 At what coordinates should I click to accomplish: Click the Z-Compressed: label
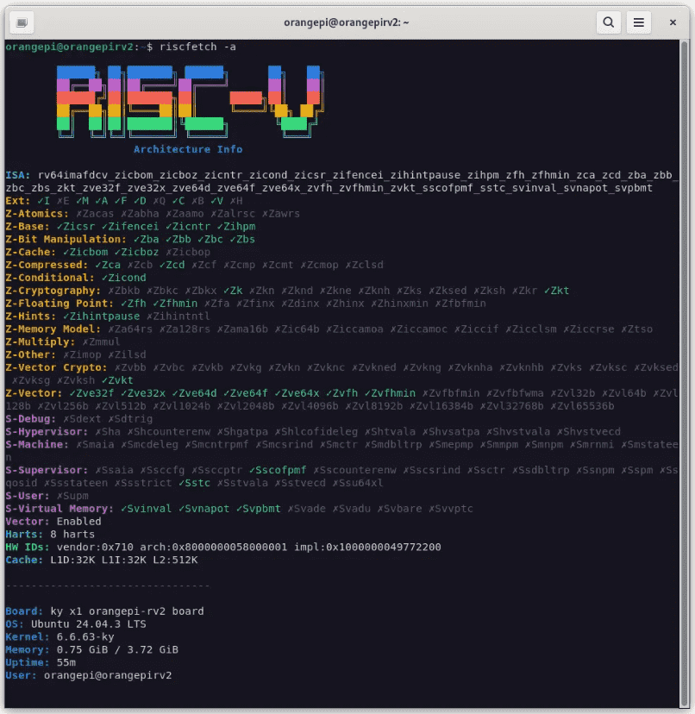tap(47, 265)
